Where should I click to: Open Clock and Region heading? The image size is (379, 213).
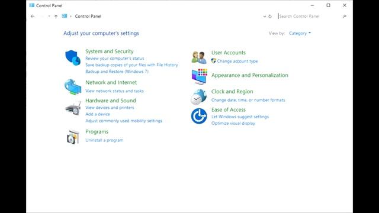pyautogui.click(x=232, y=92)
